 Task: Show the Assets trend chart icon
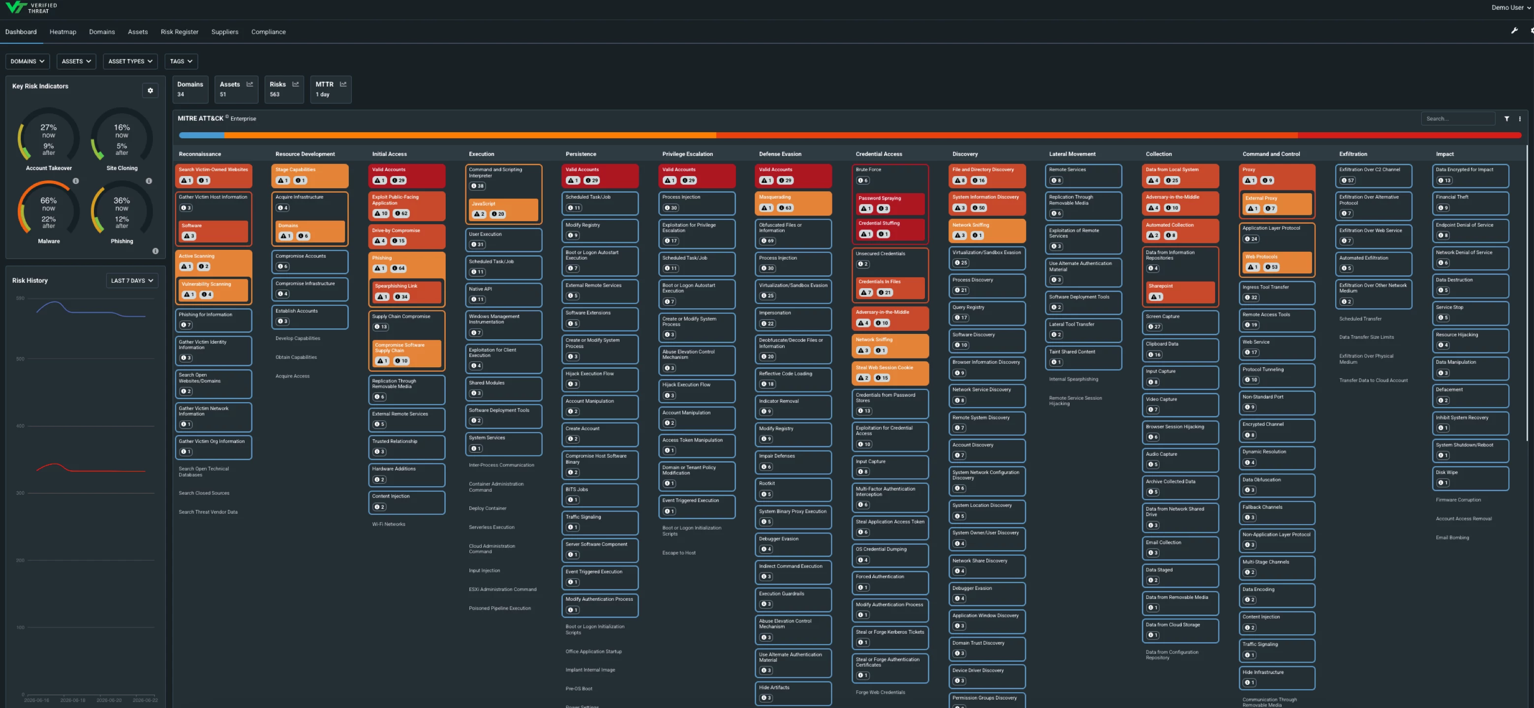tap(249, 85)
